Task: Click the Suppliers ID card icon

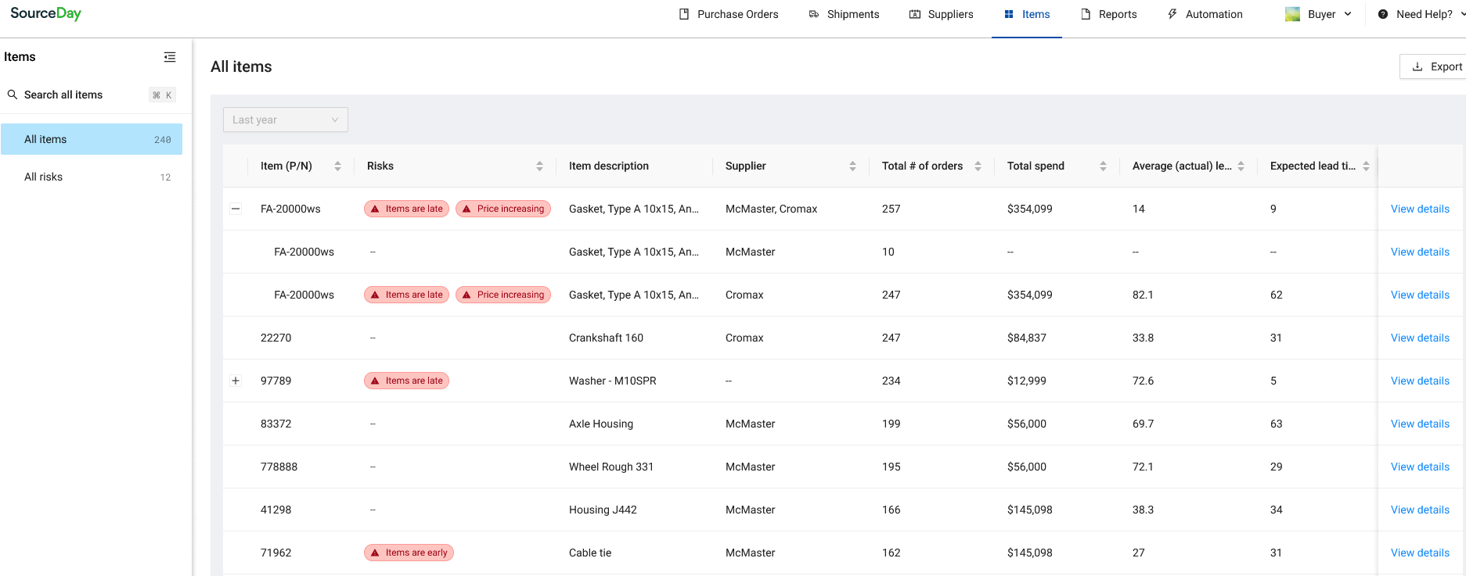Action: point(915,14)
